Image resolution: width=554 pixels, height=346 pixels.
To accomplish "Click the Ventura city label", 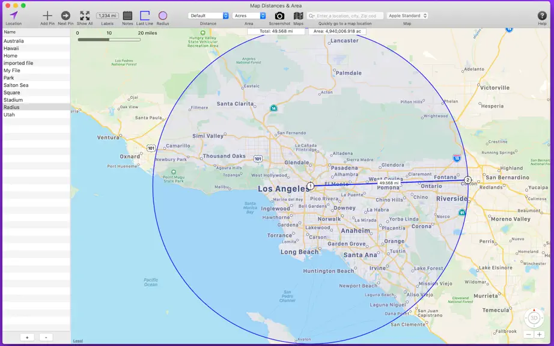I will (x=108, y=138).
